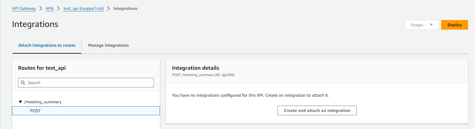475x129 pixels.
Task: Click the Integrations breadcrumb item
Action: click(x=125, y=8)
